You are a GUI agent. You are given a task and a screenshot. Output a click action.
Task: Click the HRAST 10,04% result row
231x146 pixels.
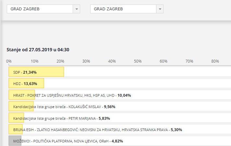pyautogui.click(x=120, y=95)
